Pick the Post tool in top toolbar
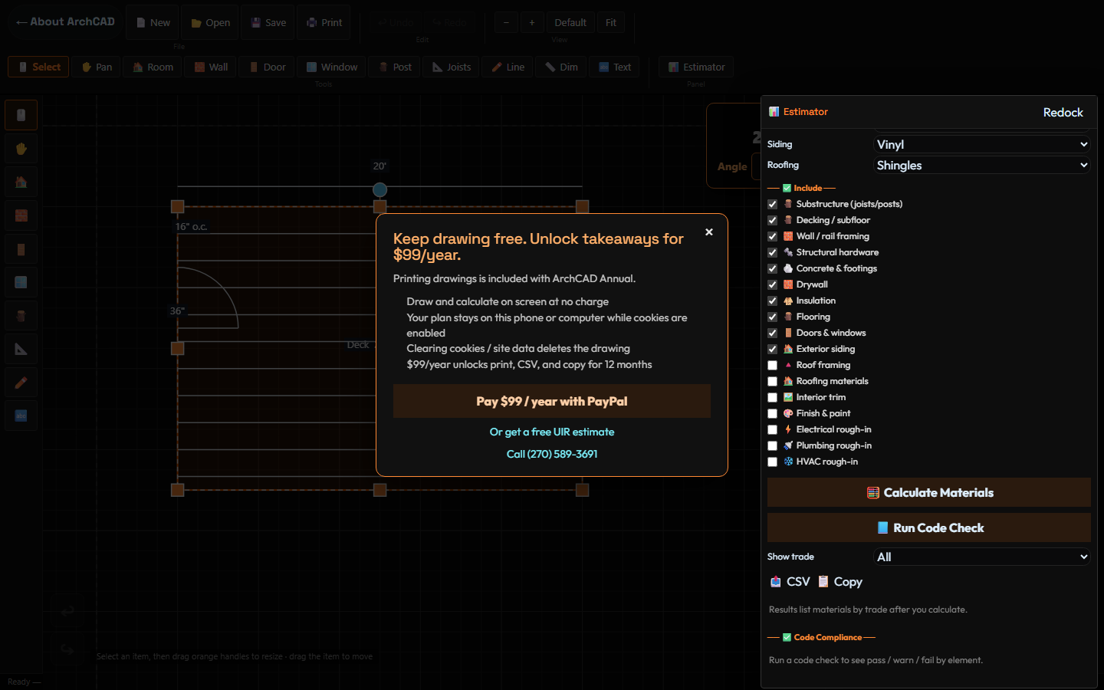Screen dimensions: 1104x690 [x=395, y=67]
